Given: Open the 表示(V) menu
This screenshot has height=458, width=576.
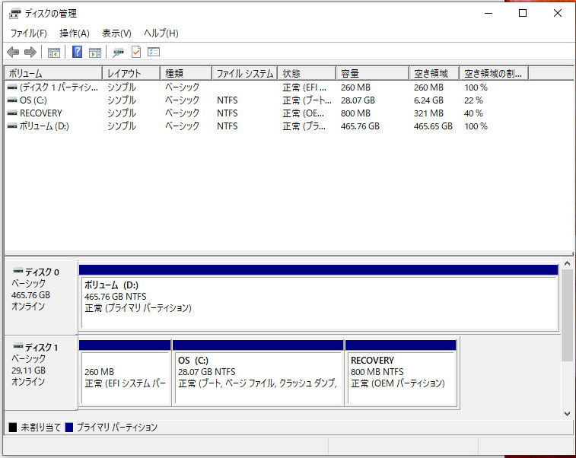Looking at the screenshot, I should click(116, 33).
